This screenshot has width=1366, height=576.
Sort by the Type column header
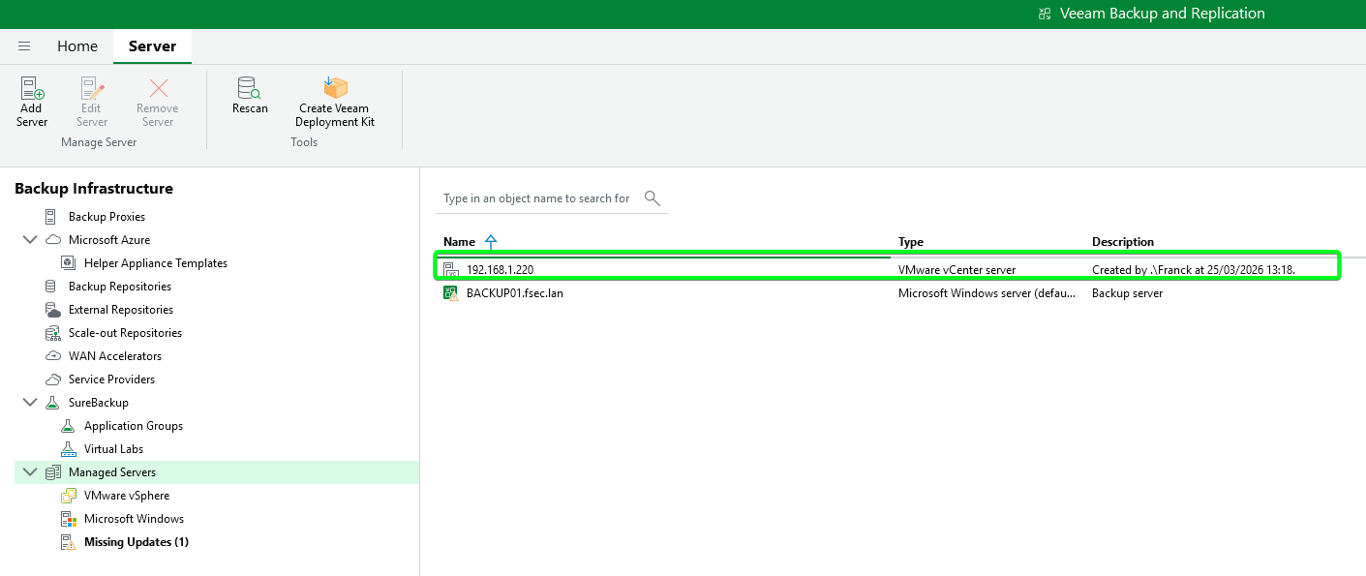pyautogui.click(x=911, y=242)
